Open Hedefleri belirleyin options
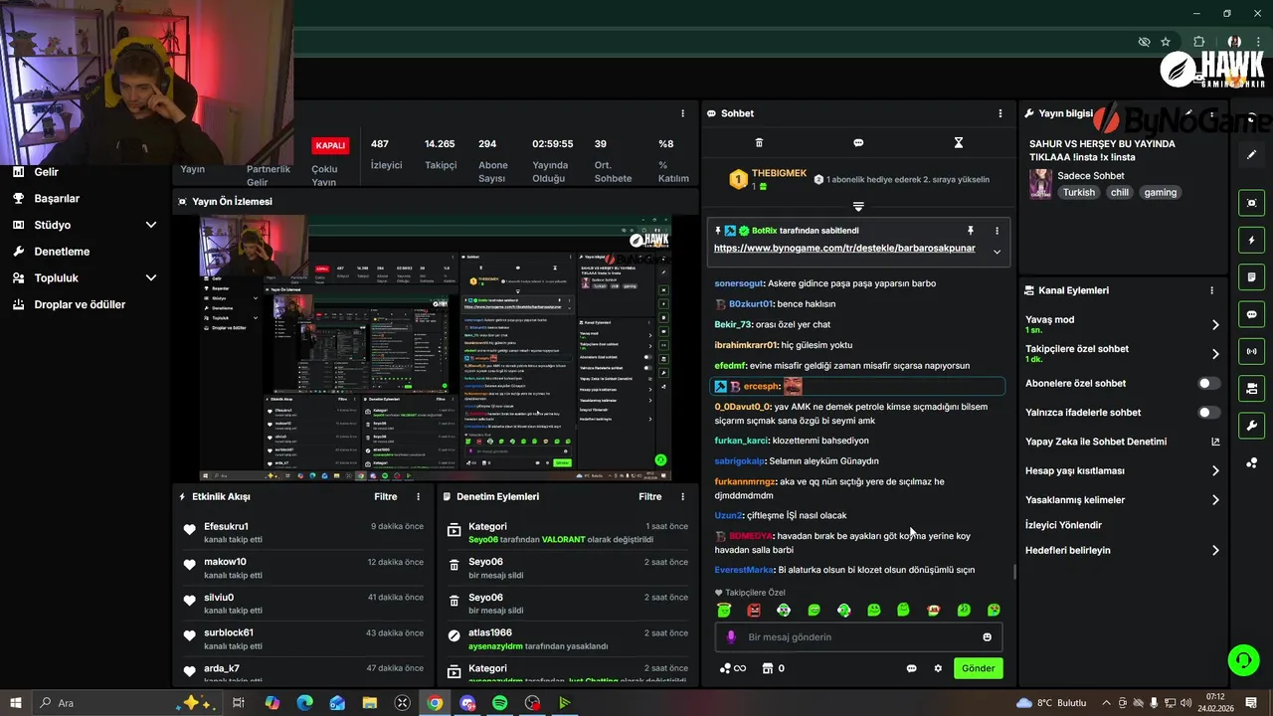 coord(1122,550)
